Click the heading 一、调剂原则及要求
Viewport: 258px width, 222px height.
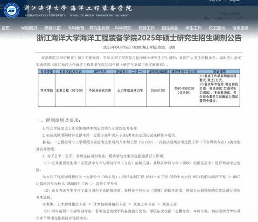[58, 120]
